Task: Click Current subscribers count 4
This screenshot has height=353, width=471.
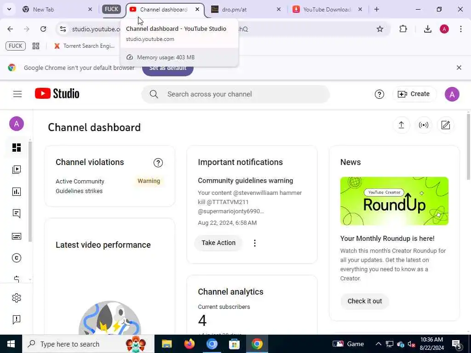Action: tap(202, 320)
